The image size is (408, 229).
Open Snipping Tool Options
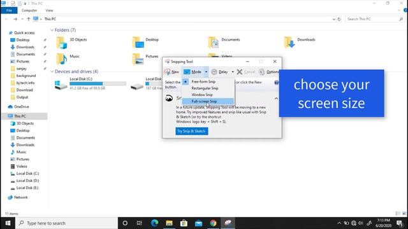pos(269,72)
